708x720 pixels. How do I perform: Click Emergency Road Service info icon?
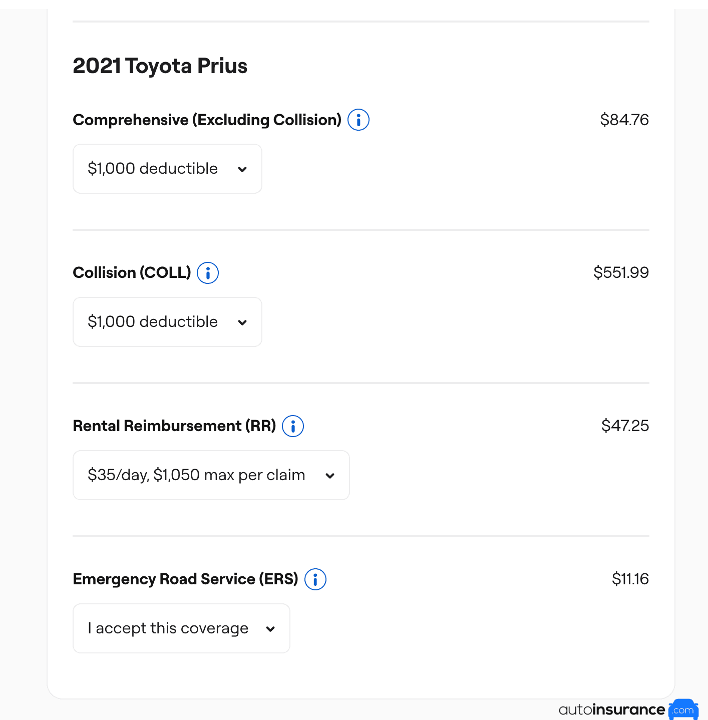pos(315,579)
